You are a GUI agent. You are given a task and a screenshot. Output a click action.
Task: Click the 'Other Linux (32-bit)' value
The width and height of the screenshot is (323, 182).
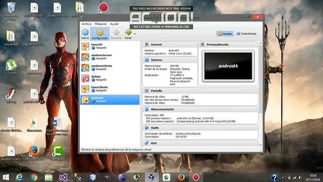tap(180, 54)
